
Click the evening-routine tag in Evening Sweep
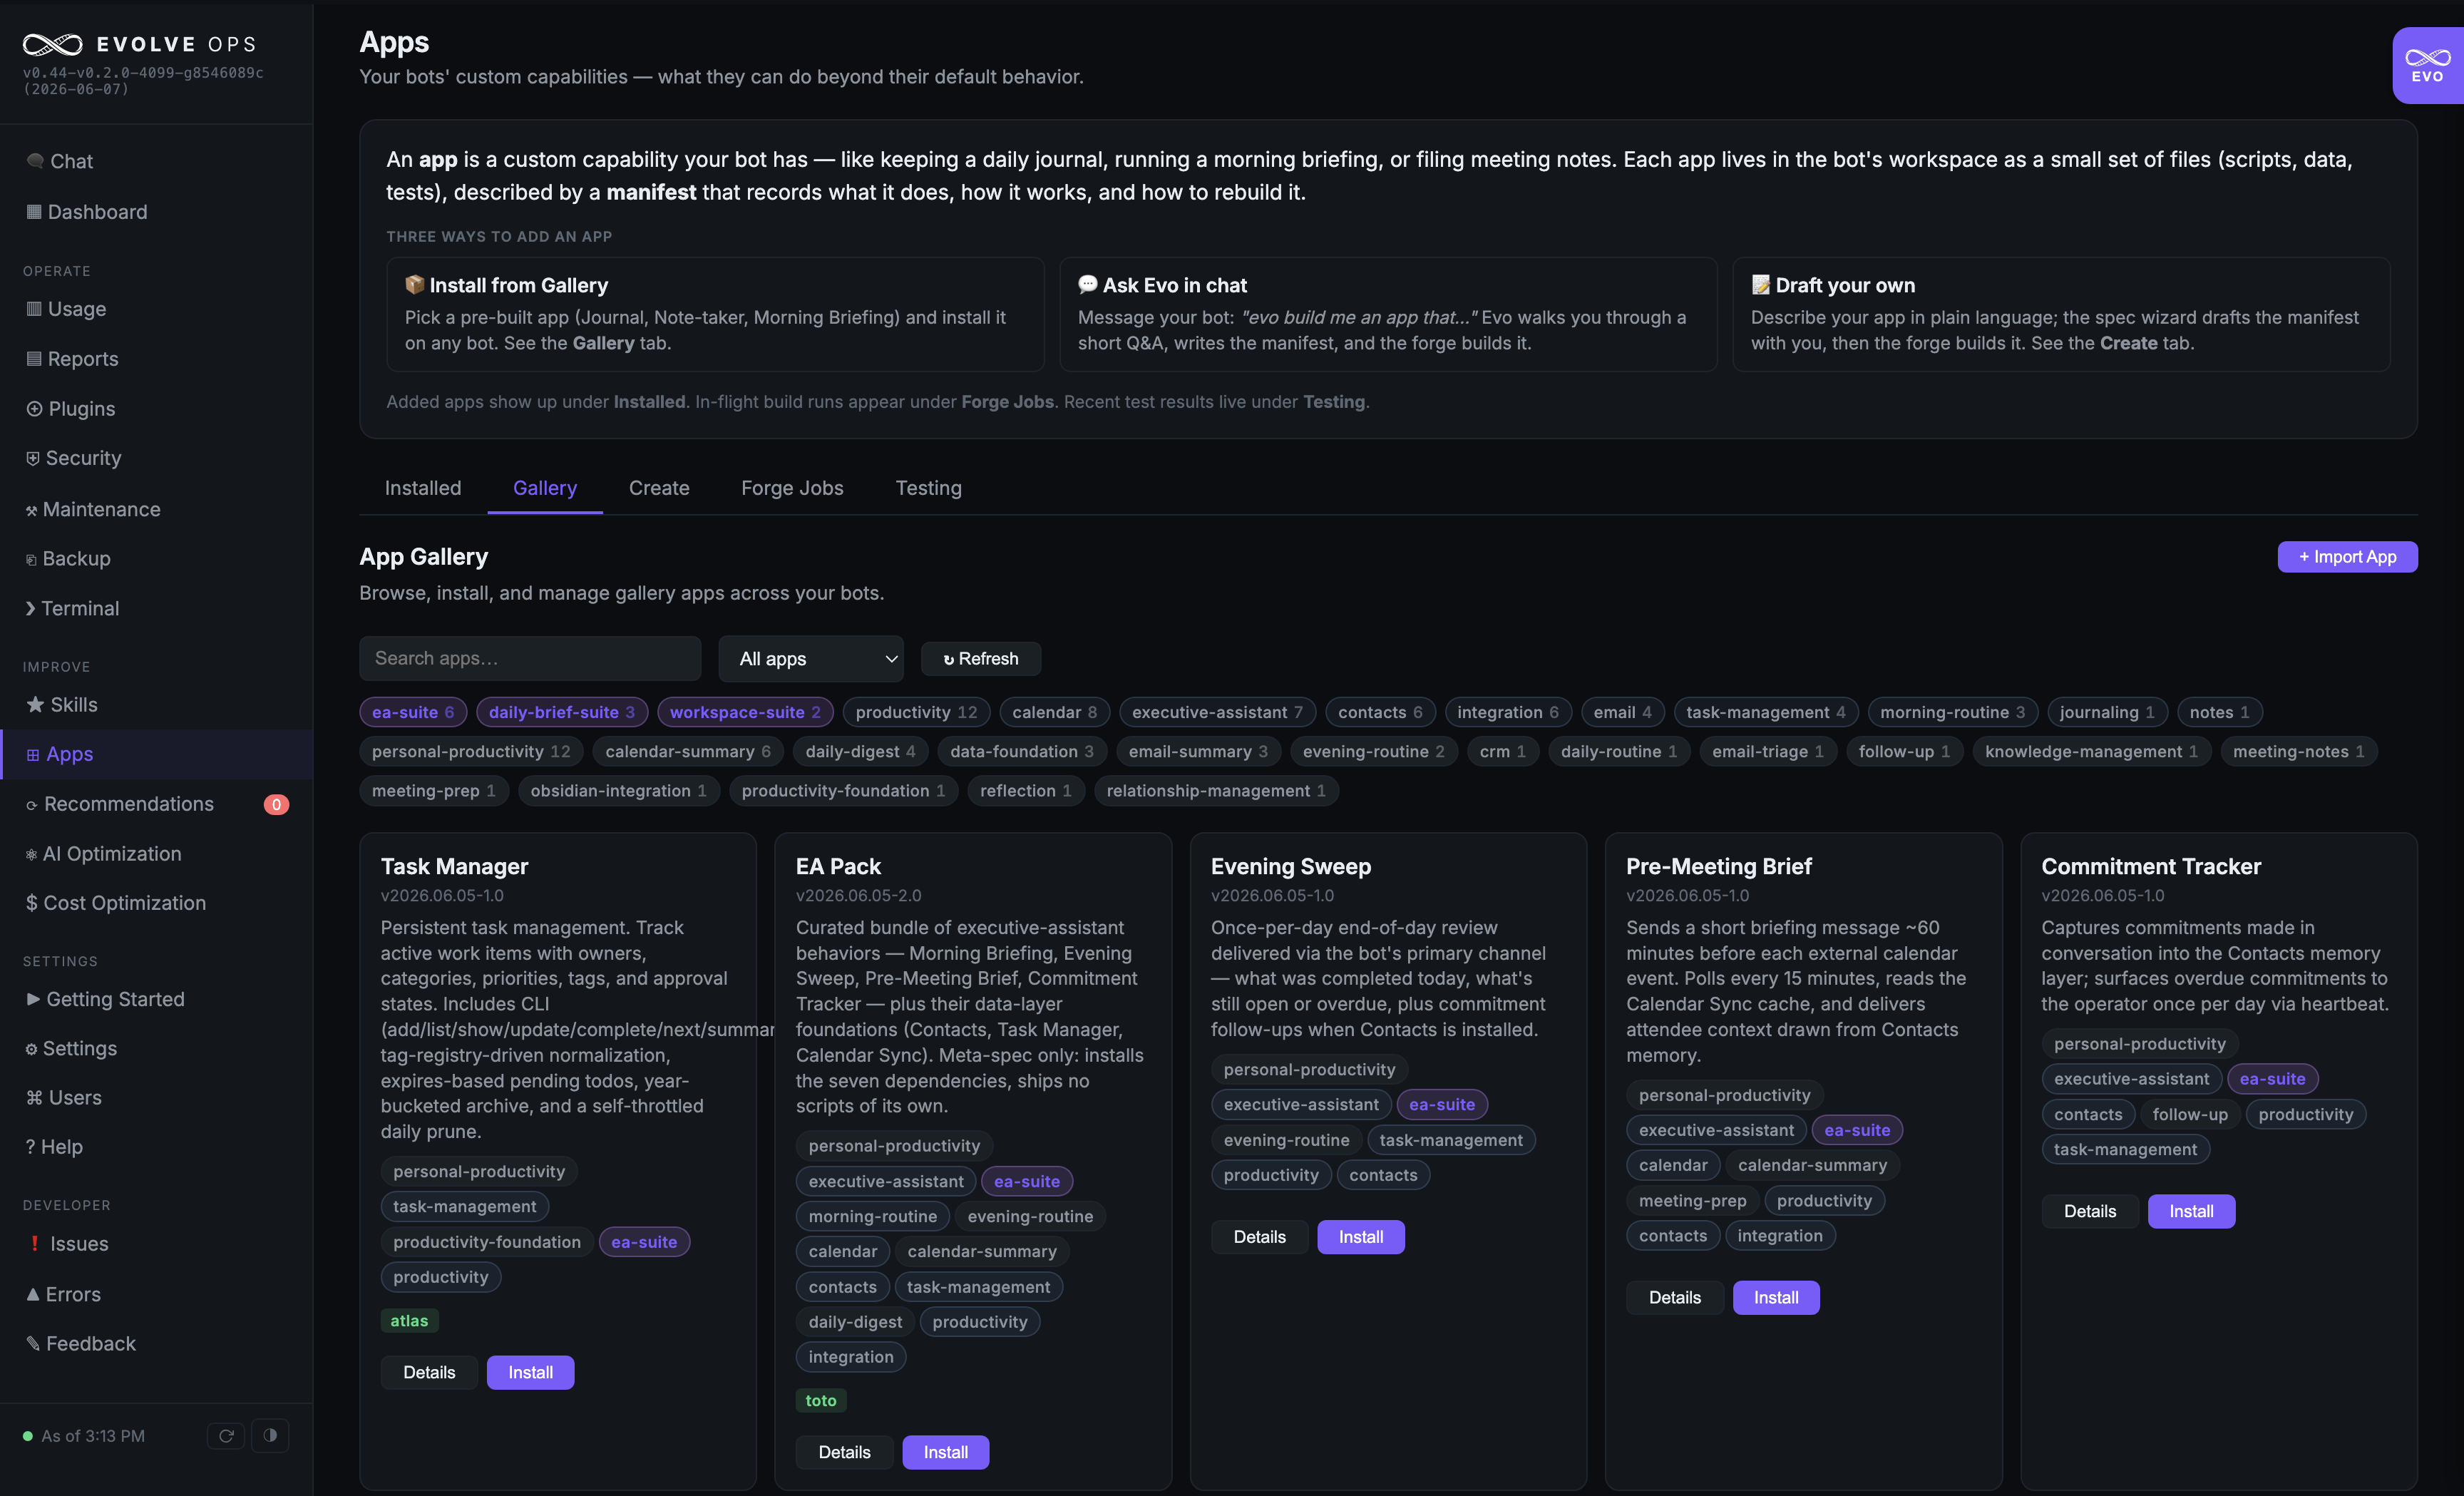1286,1140
